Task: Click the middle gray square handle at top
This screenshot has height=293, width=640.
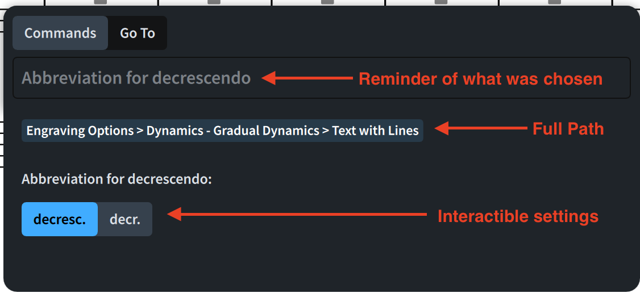Action: [x=328, y=2]
